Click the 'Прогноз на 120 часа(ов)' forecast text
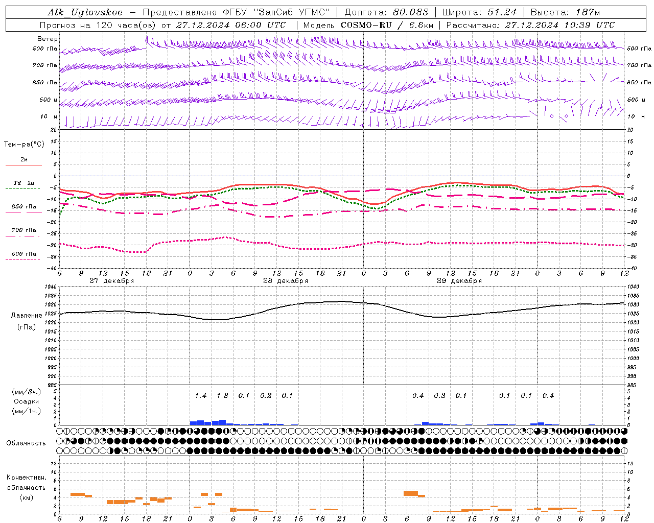Image resolution: width=654 pixels, height=523 pixels. click(99, 25)
